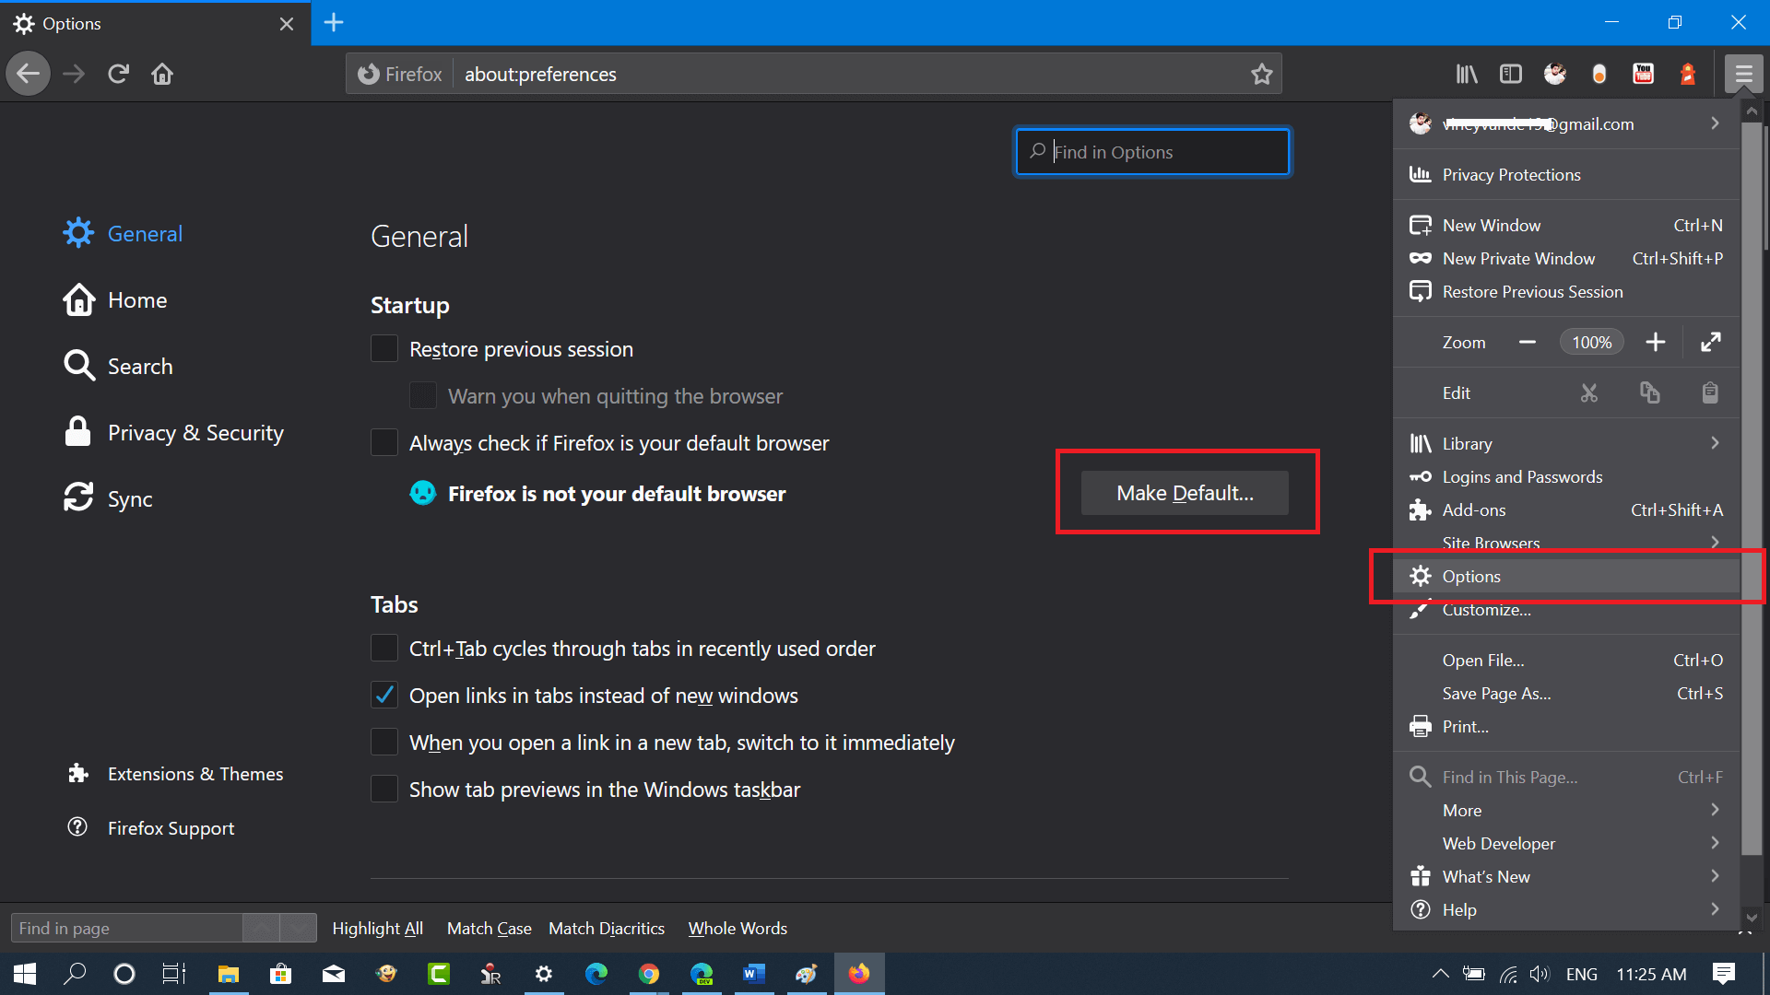1770x995 pixels.
Task: Click the volume speaker tray icon
Action: (x=1540, y=974)
